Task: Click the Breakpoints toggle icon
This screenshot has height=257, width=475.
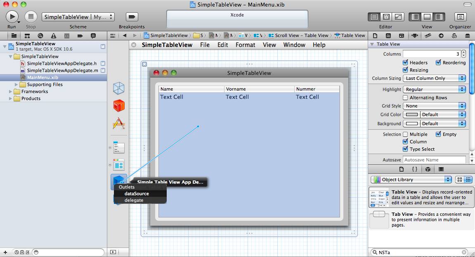Action: [132, 17]
